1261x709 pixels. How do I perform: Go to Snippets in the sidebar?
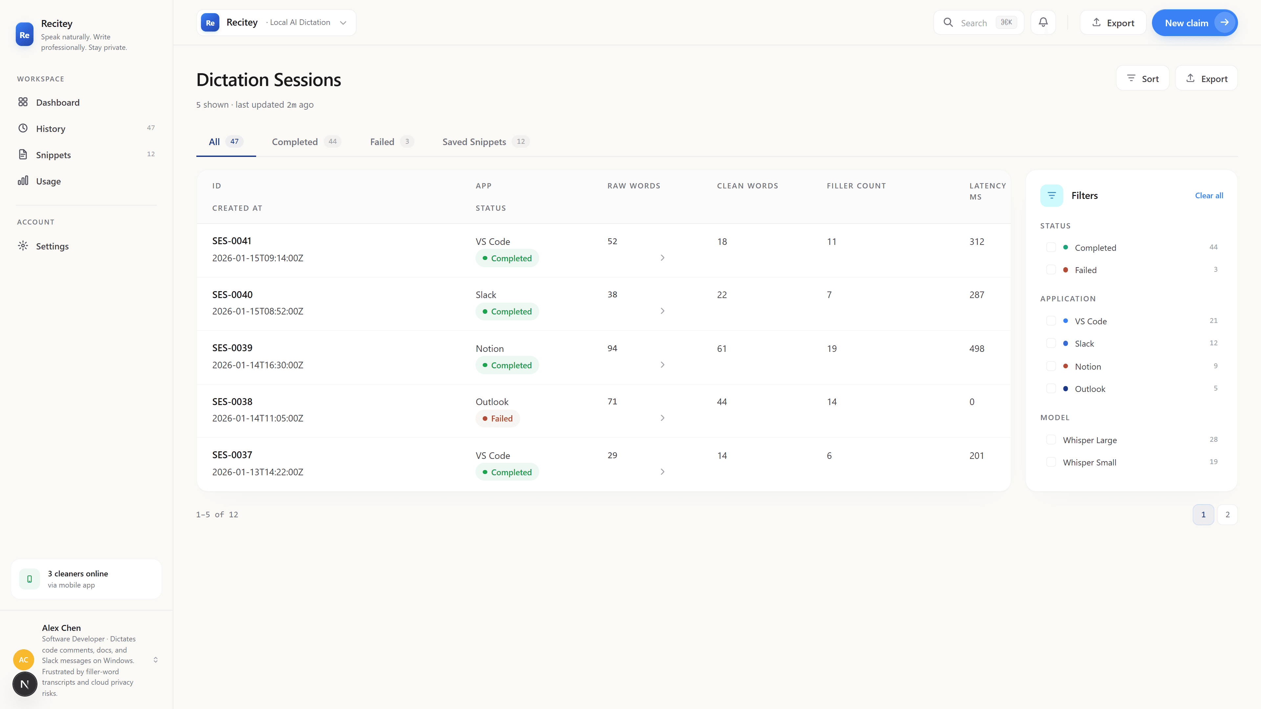[x=53, y=155]
